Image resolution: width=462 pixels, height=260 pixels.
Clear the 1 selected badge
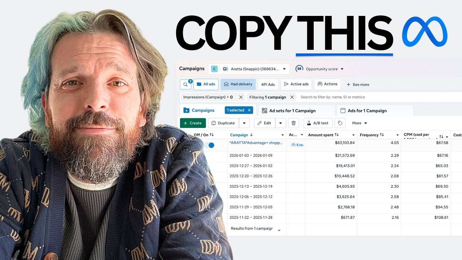(x=249, y=110)
